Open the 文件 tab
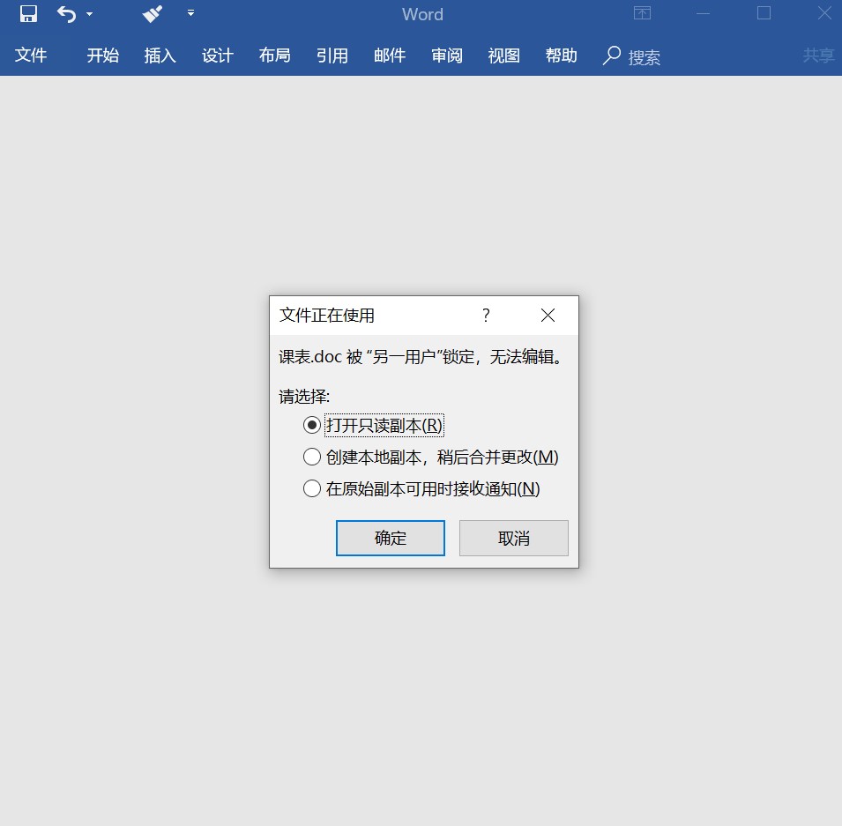The image size is (842, 826). click(x=31, y=56)
